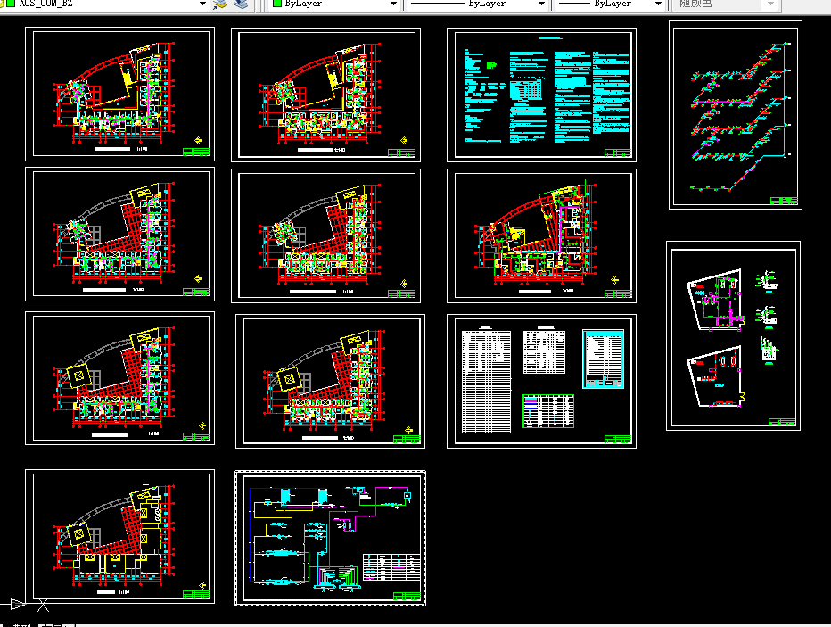This screenshot has height=627, width=831.
Task: Select the machine room detail plans sheet
Action: click(x=733, y=335)
